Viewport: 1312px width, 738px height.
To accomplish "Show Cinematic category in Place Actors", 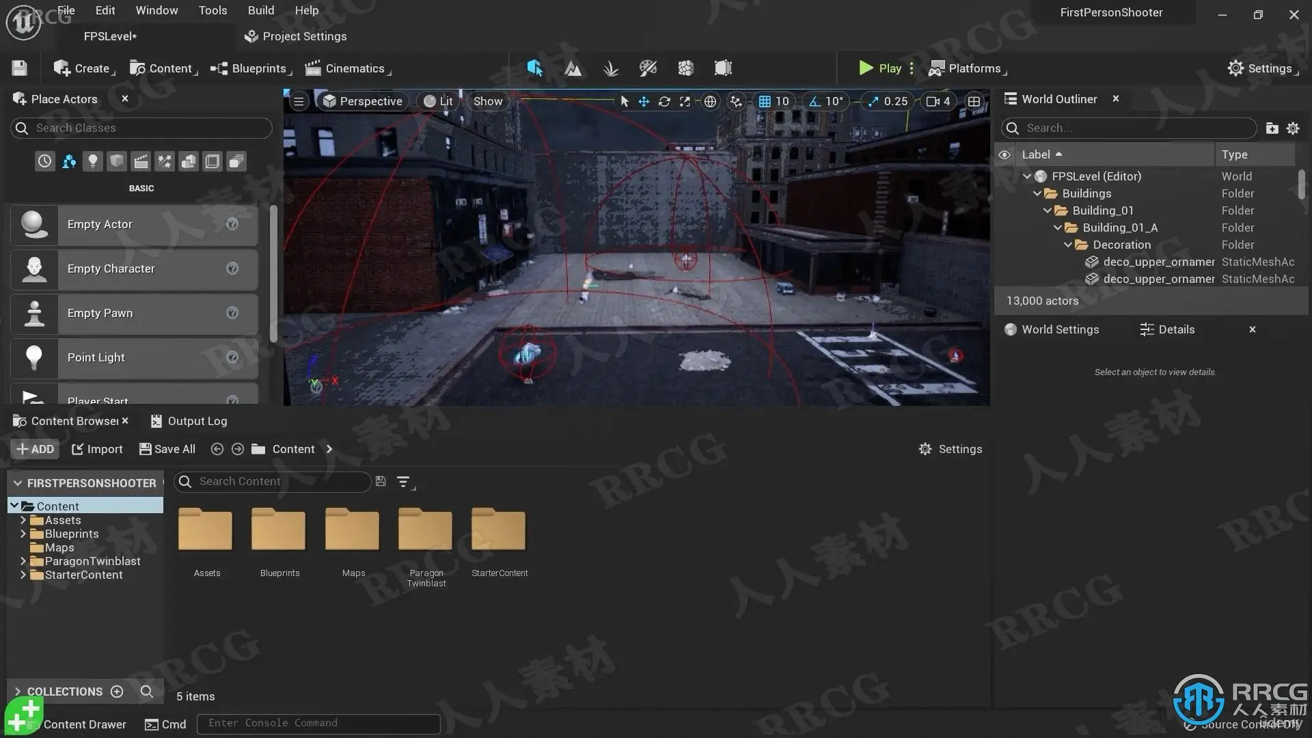I will click(x=141, y=161).
